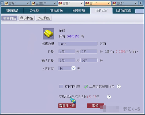Click 寄售并上架 button
This screenshot has height=115, width=145.
[x=67, y=106]
